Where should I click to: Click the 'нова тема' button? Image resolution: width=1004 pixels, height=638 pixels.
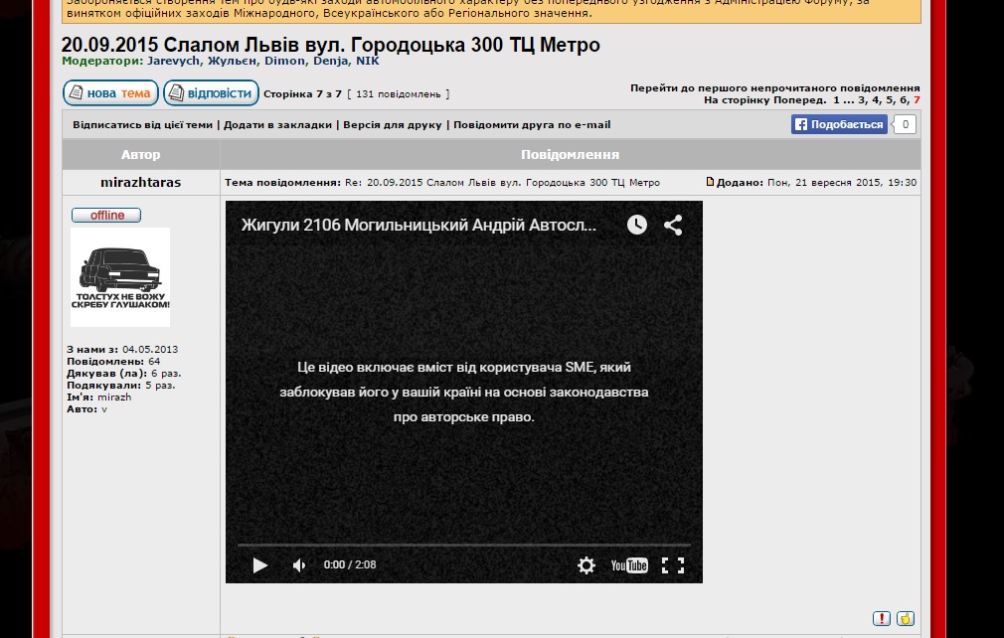pos(110,92)
